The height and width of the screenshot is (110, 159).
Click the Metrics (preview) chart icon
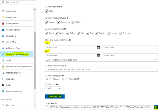tap(3, 73)
